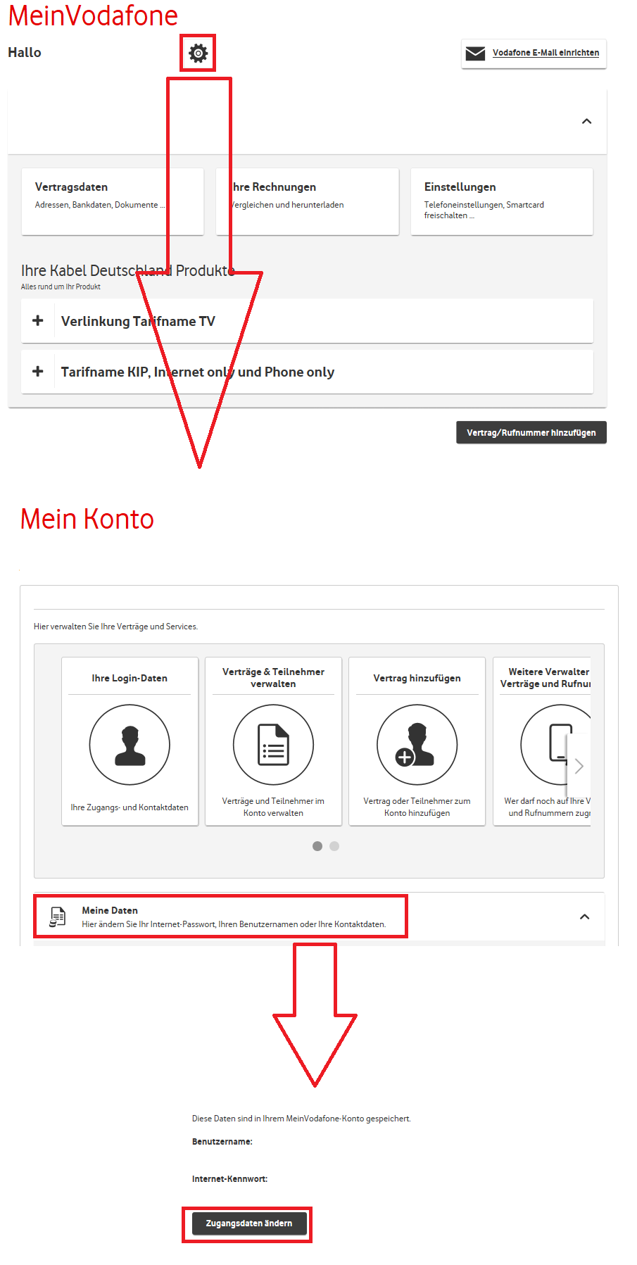Viewport: 637px width, 1265px height.
Task: Select the Ihre Login-Daten person icon
Action: pyautogui.click(x=130, y=745)
